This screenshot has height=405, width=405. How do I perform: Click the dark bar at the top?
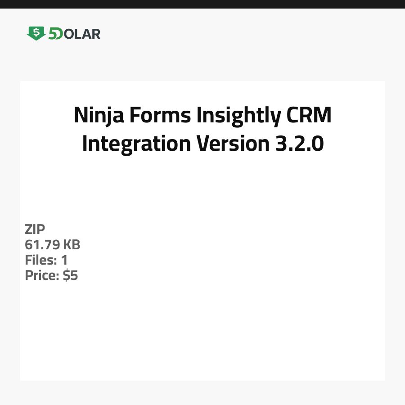(x=202, y=4)
